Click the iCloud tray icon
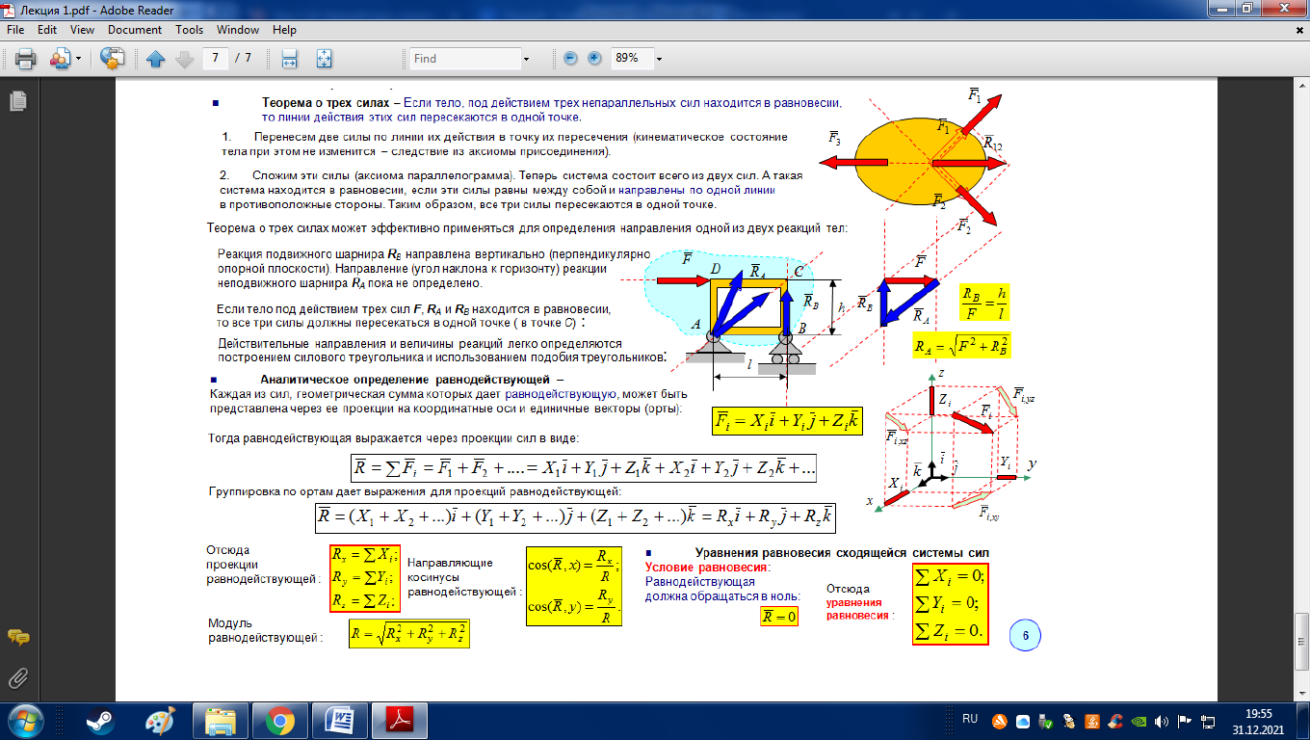Viewport: 1310px width, 740px height. coord(1023,721)
